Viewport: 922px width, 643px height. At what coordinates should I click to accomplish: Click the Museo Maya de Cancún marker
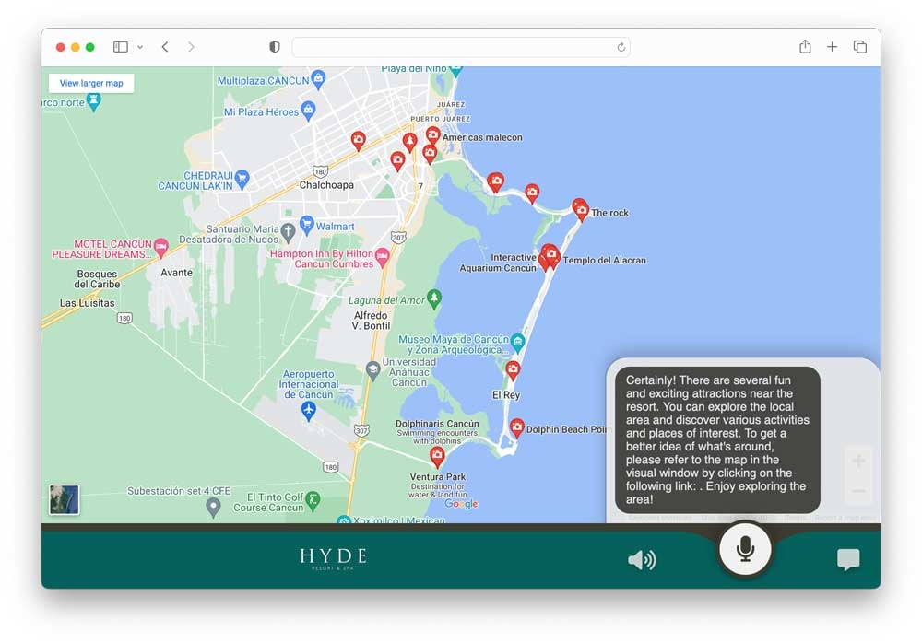point(518,344)
